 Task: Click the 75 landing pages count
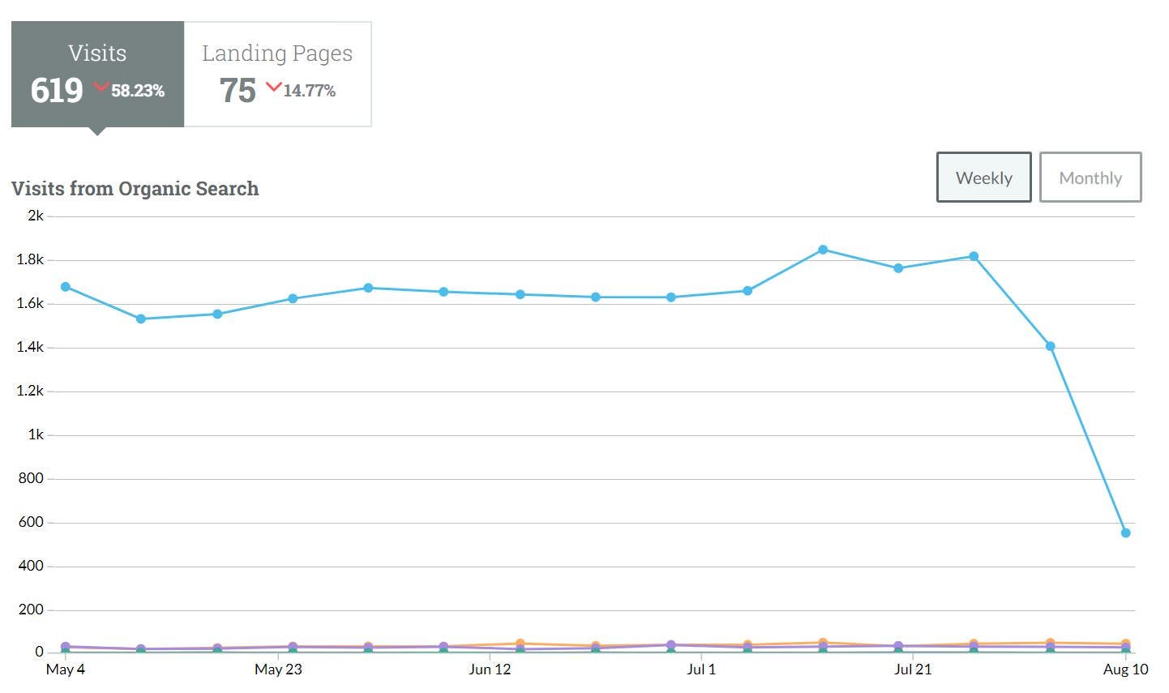coord(238,90)
